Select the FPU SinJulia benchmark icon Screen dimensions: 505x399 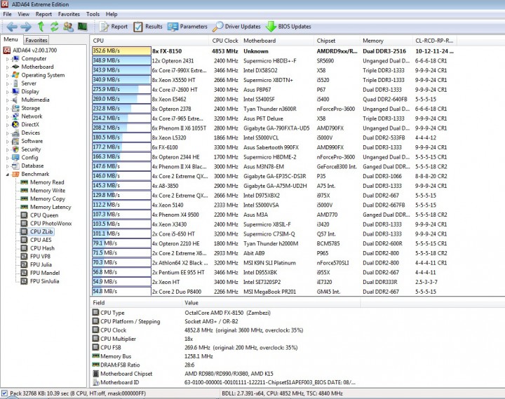click(x=24, y=281)
